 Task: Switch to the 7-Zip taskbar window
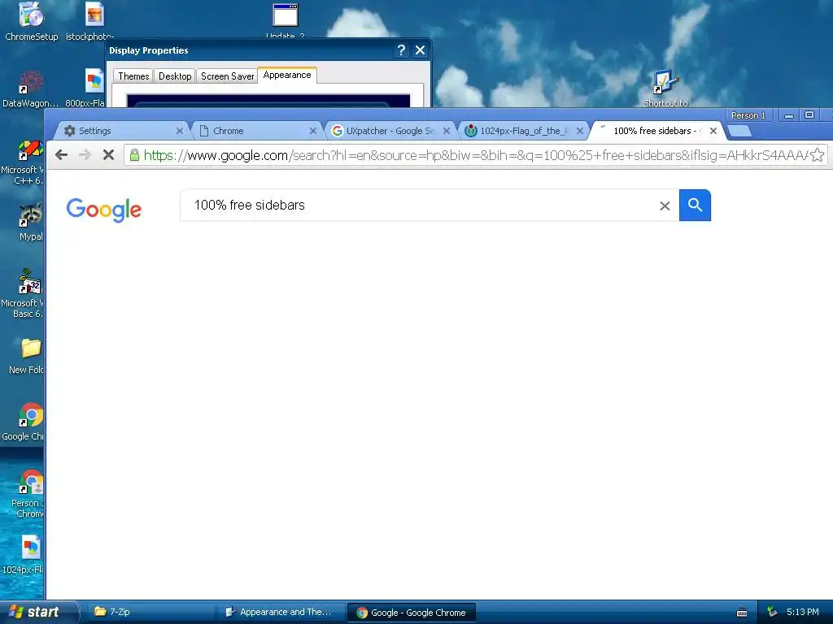(152, 612)
